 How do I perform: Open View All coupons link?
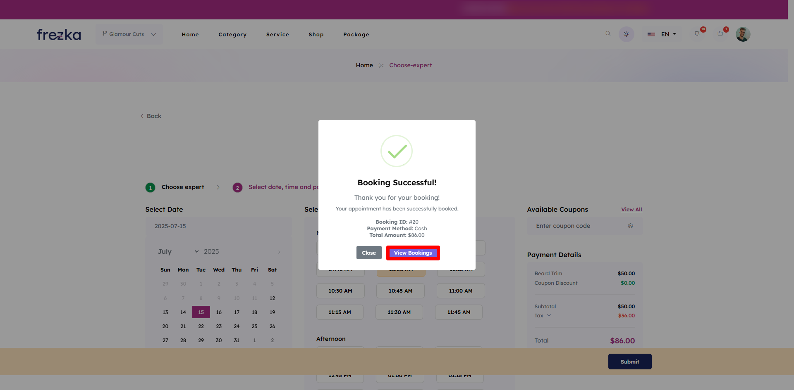click(631, 210)
